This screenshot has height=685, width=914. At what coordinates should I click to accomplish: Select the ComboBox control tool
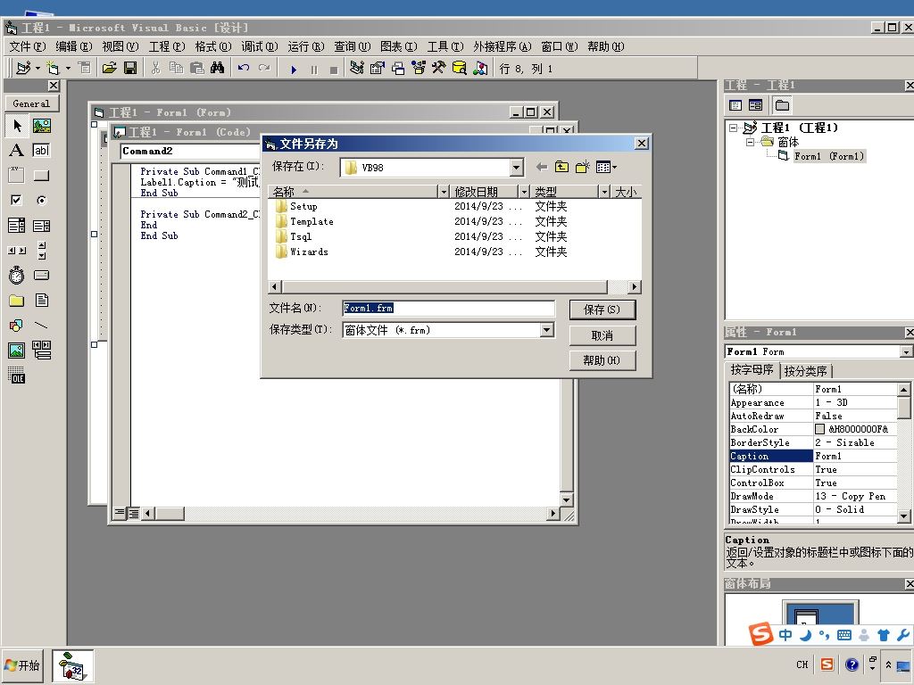(x=17, y=225)
